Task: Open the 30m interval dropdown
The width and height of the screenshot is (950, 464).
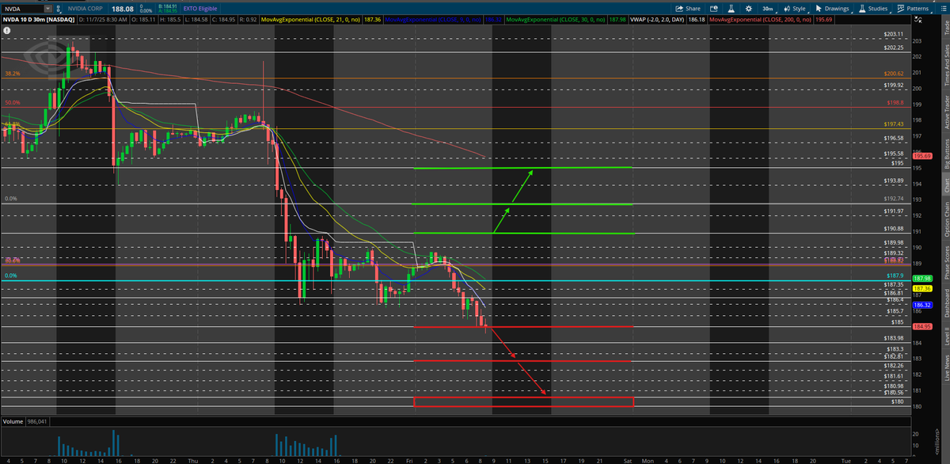Action: click(x=767, y=8)
